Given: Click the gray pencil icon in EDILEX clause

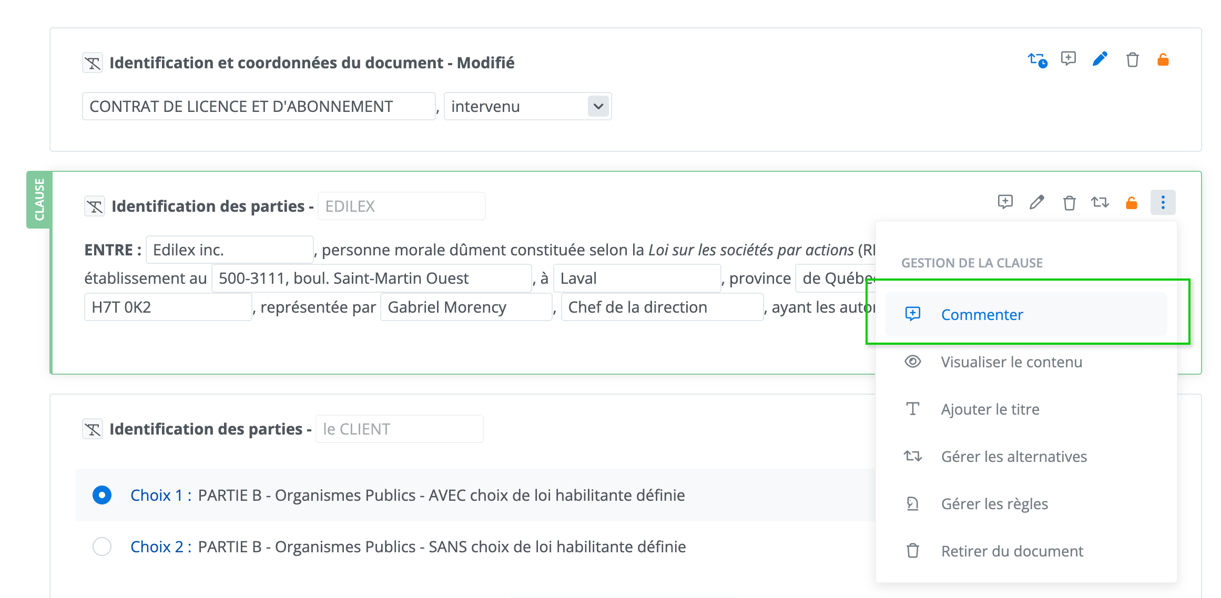Looking at the screenshot, I should coord(1036,202).
